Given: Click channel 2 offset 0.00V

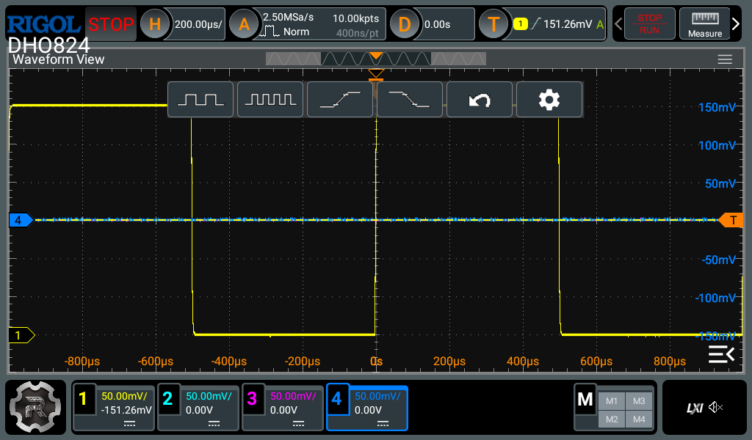Looking at the screenshot, I should [x=200, y=411].
